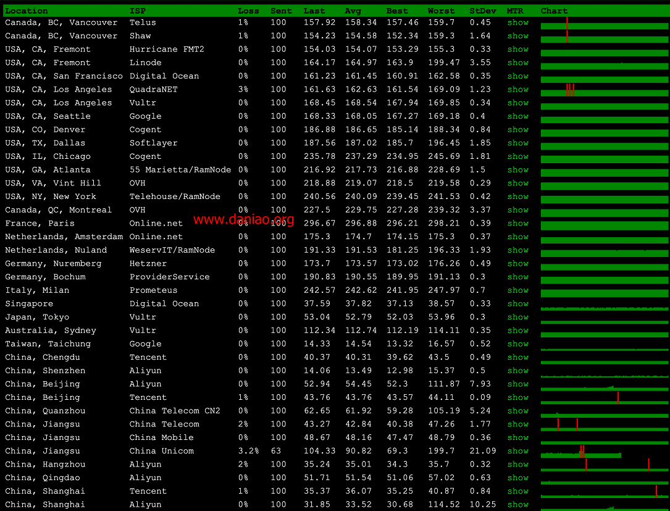
Task: Open the QuadraNET row chart with red spikes
Action: 605,90
